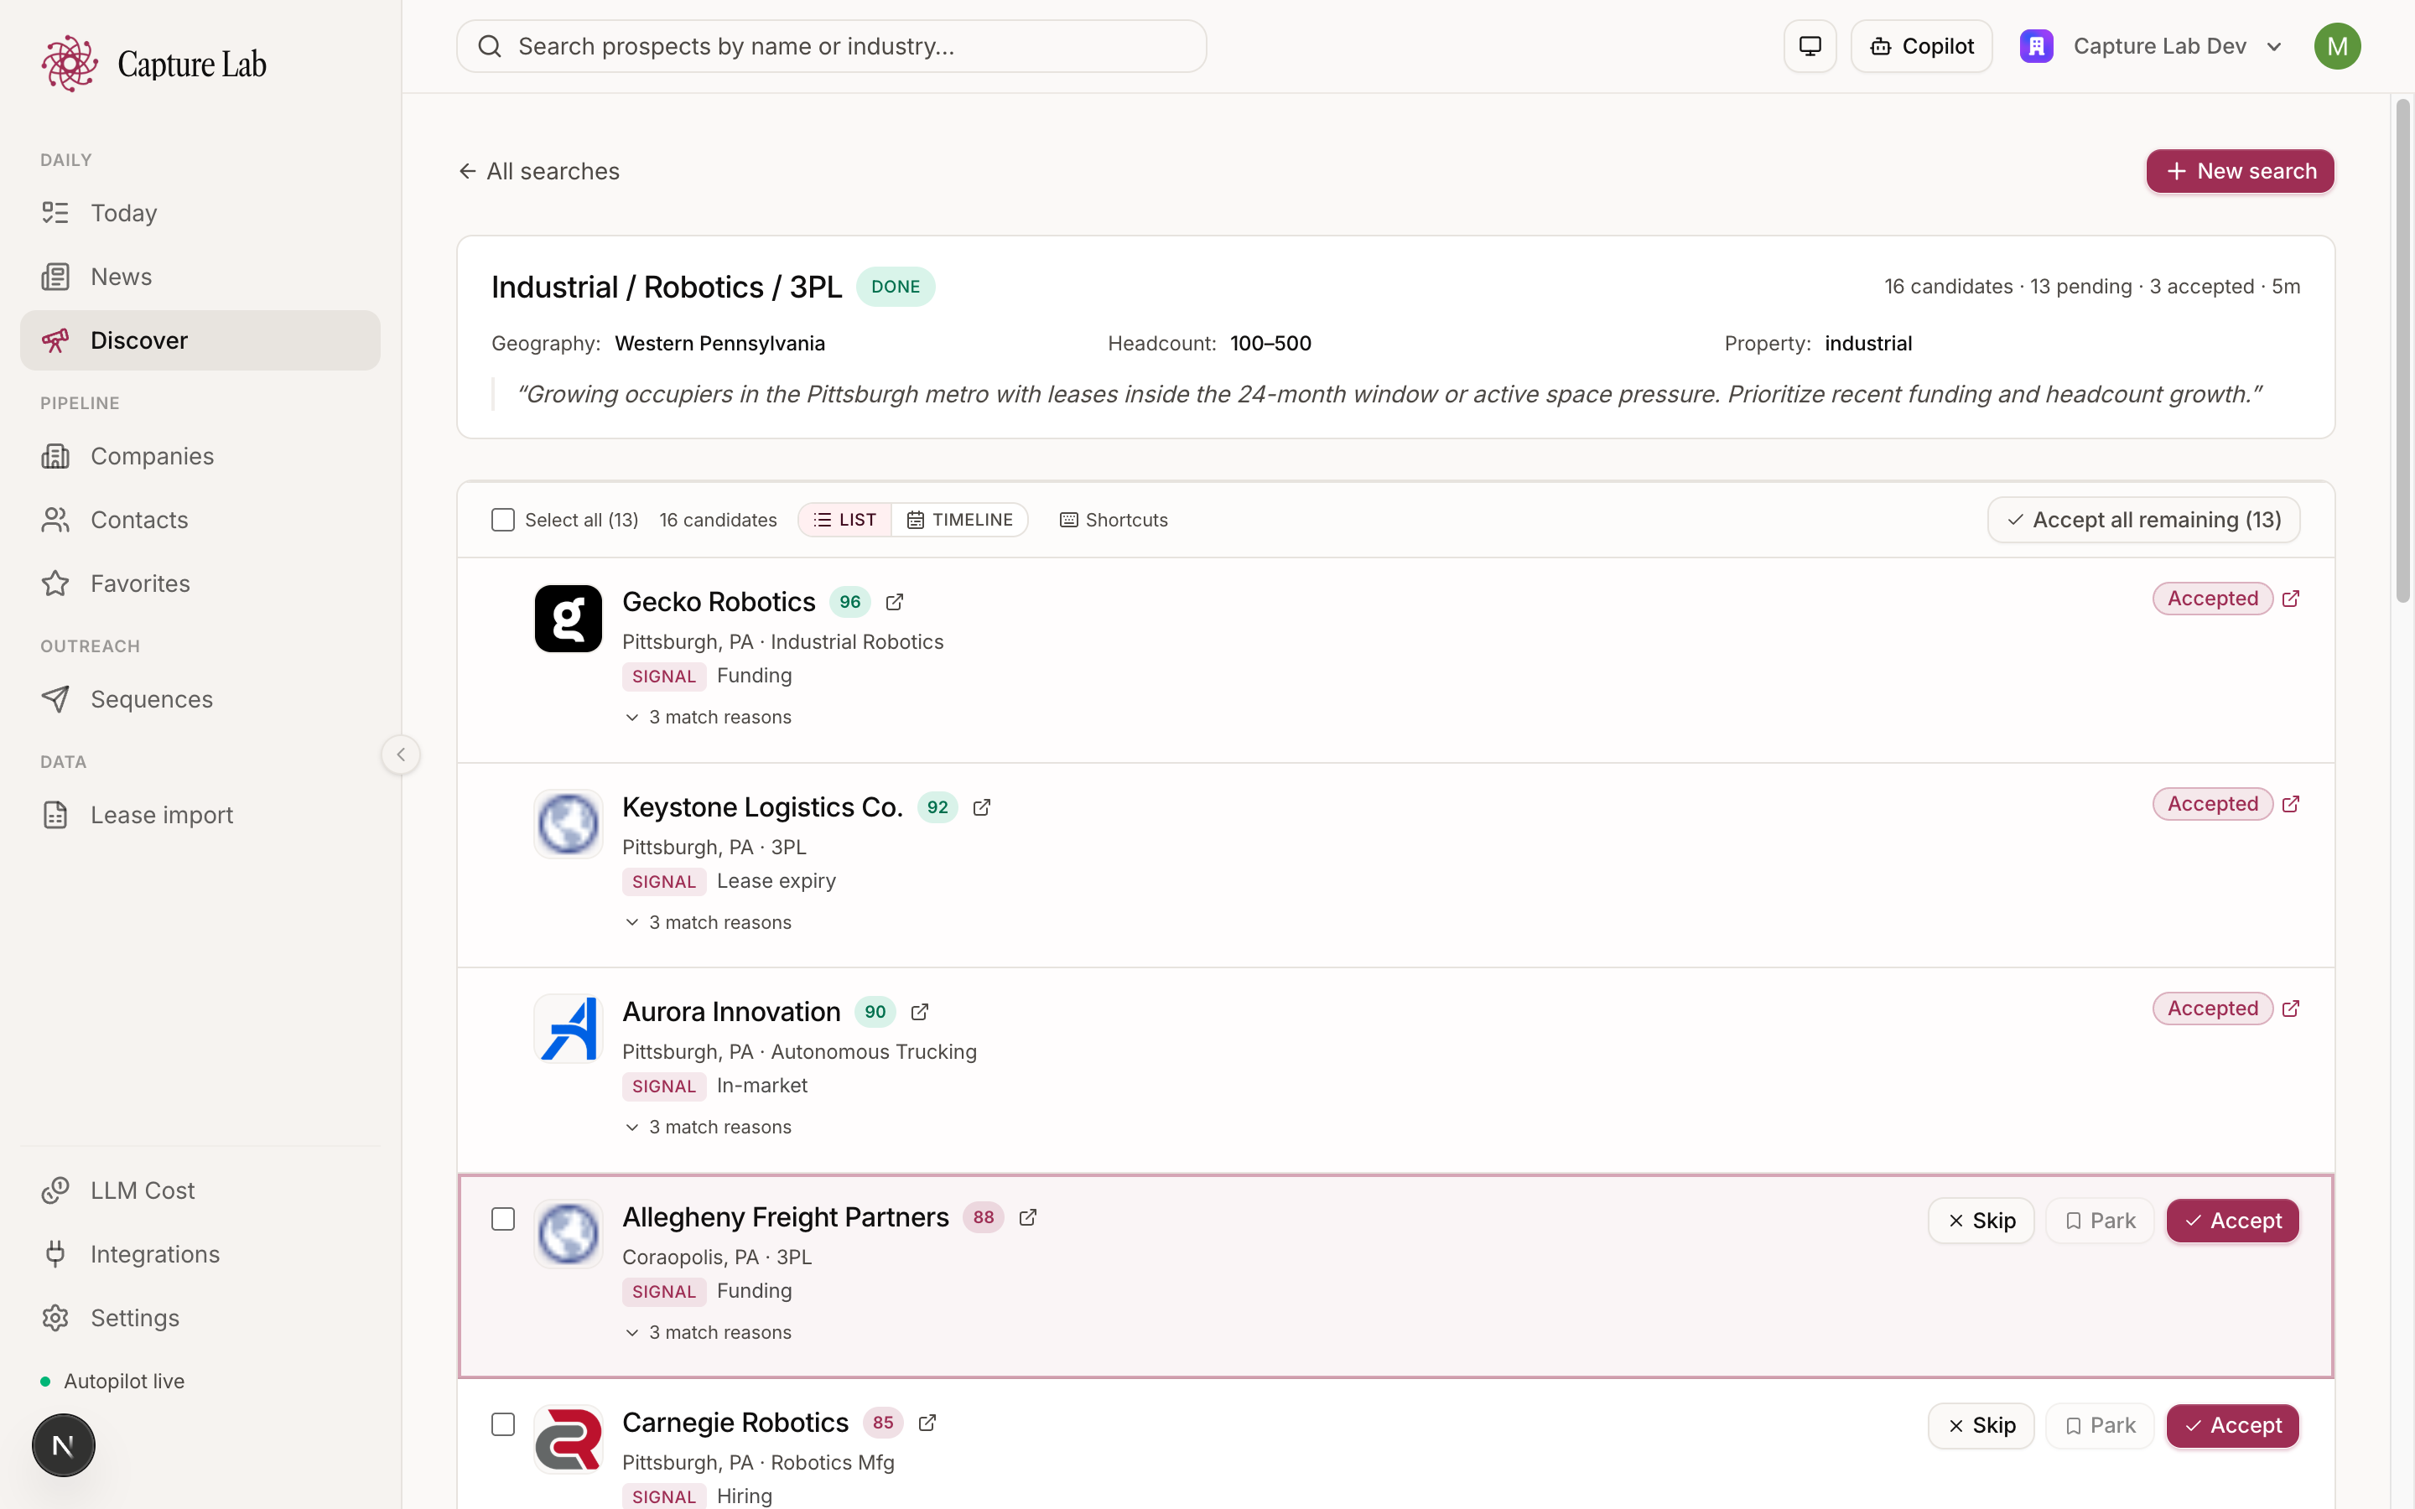Accept Carnegie Robotics
The image size is (2415, 1509).
click(x=2232, y=1426)
